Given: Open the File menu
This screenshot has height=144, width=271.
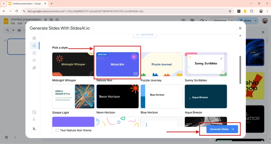Looking at the screenshot, I should coord(13,23).
